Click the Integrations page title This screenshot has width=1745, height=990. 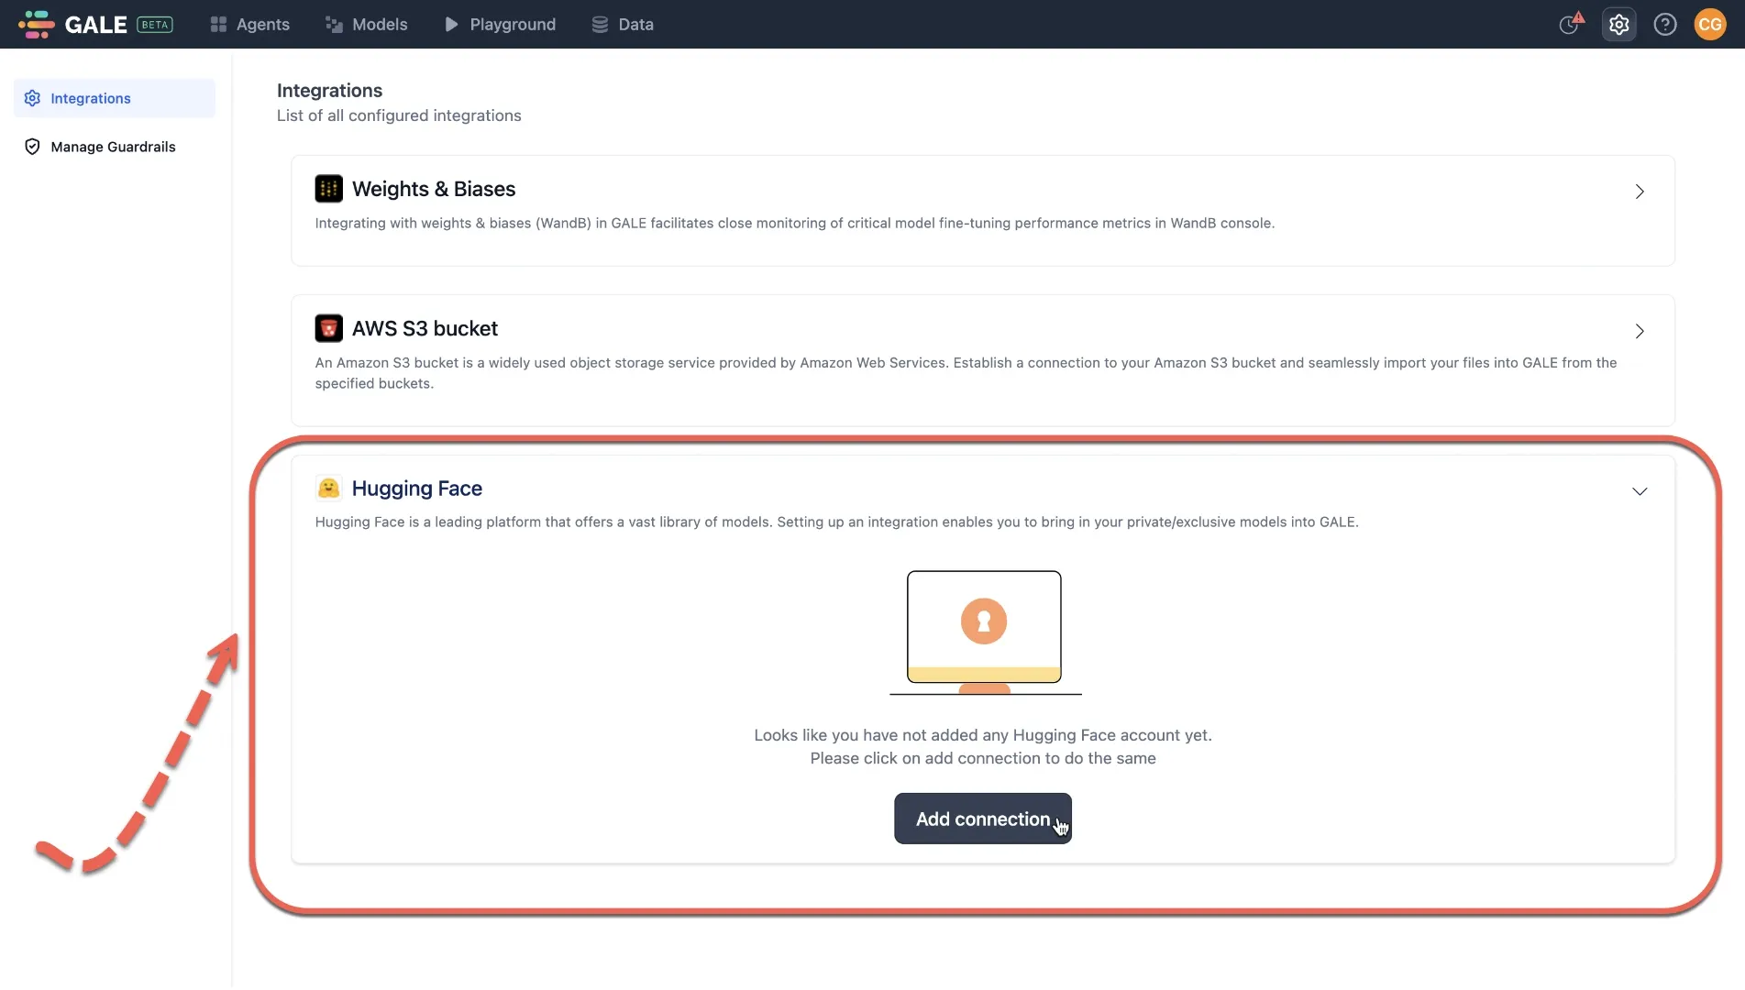pos(329,90)
